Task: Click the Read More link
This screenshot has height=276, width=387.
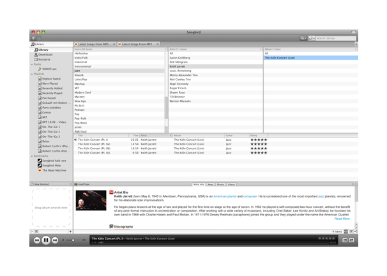Action: pyautogui.click(x=342, y=219)
